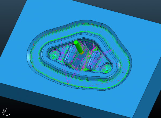Select the green cutting tool shank

(78, 47)
